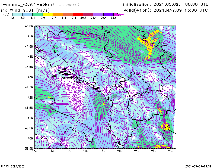Image resolution: width=217 pixels, height=168 pixels.
Task: Click the '17.1' colorbar tick value
Action: point(73,18)
